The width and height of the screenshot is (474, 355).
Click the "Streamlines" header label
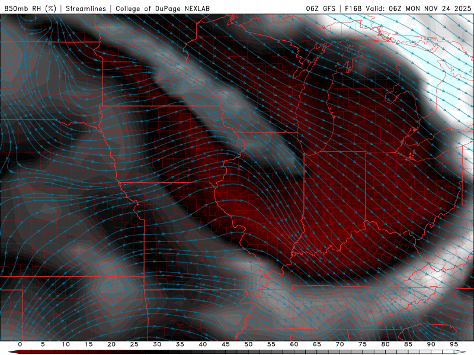(x=86, y=8)
